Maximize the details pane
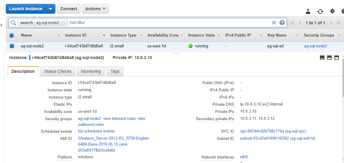344x163 pixels. click(336, 58)
